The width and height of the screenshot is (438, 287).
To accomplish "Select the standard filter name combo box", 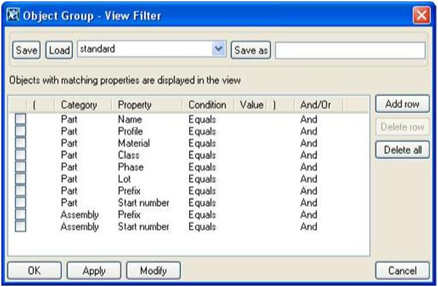I will [x=152, y=49].
